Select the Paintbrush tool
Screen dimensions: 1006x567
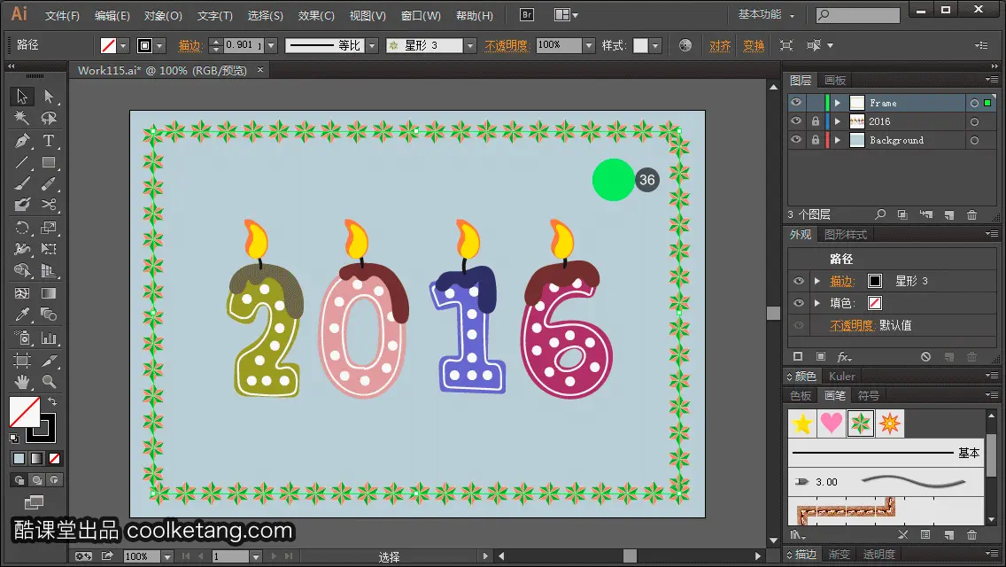tap(22, 184)
